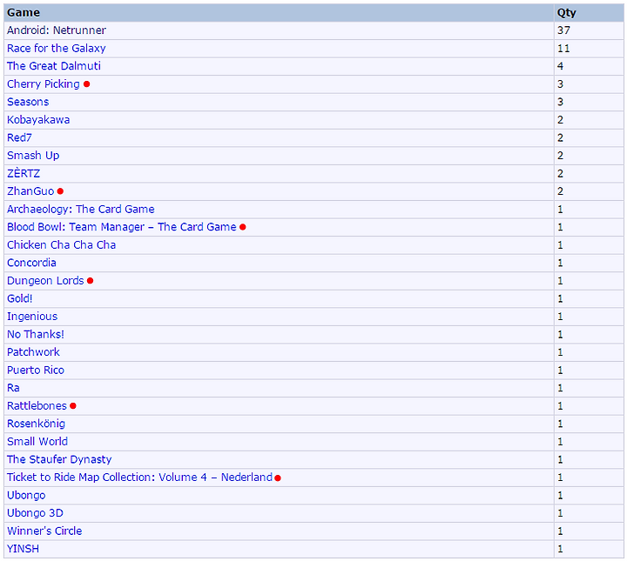Image resolution: width=627 pixels, height=561 pixels.
Task: Click the Gold! game link
Action: pos(19,298)
